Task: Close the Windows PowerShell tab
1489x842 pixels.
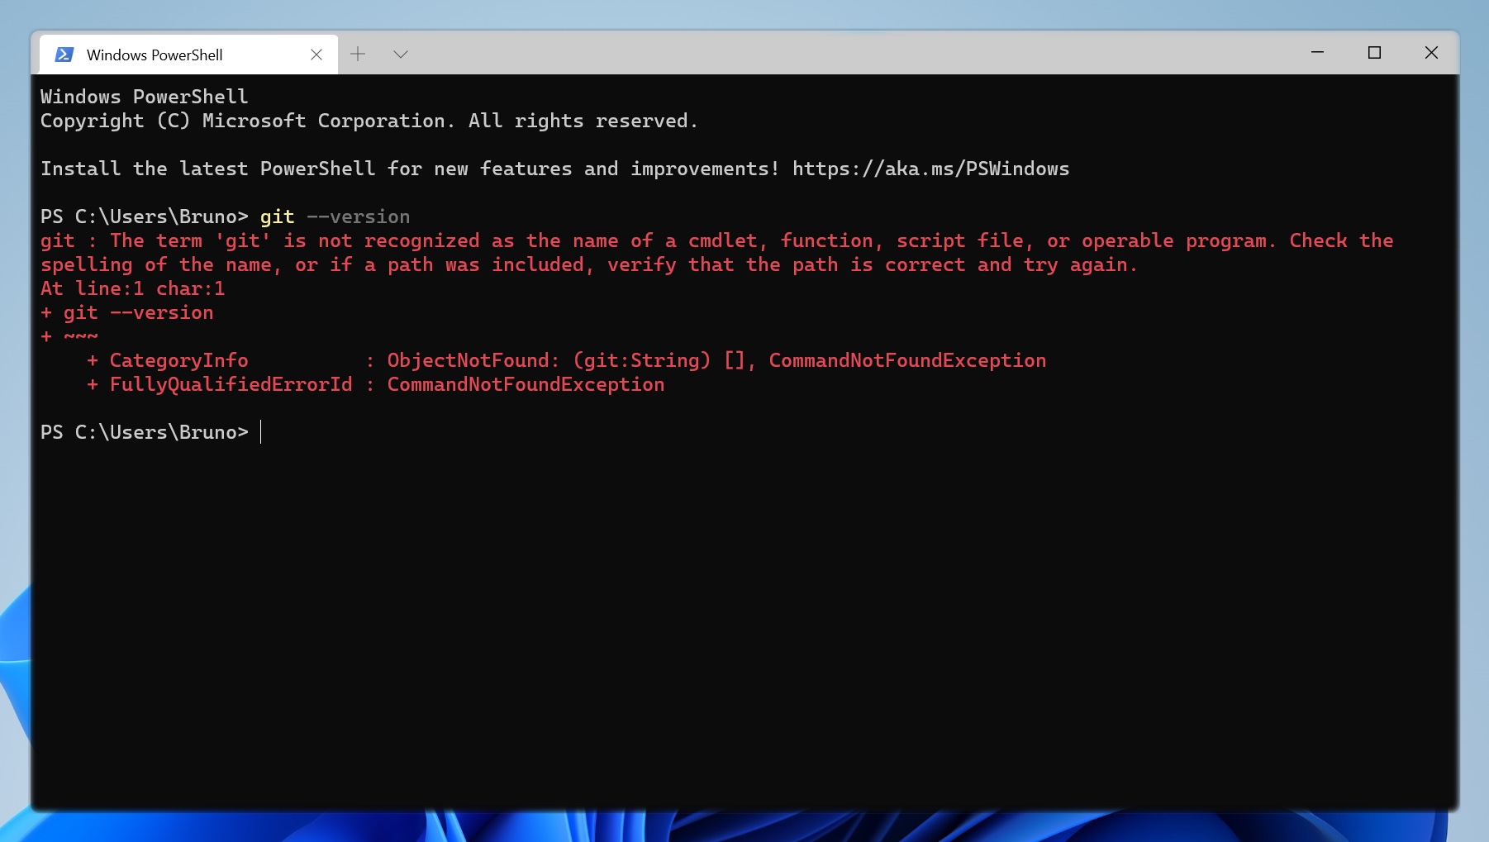Action: point(316,54)
